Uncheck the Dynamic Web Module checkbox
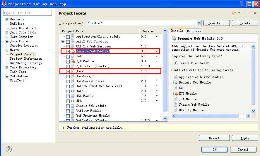 click(68, 52)
